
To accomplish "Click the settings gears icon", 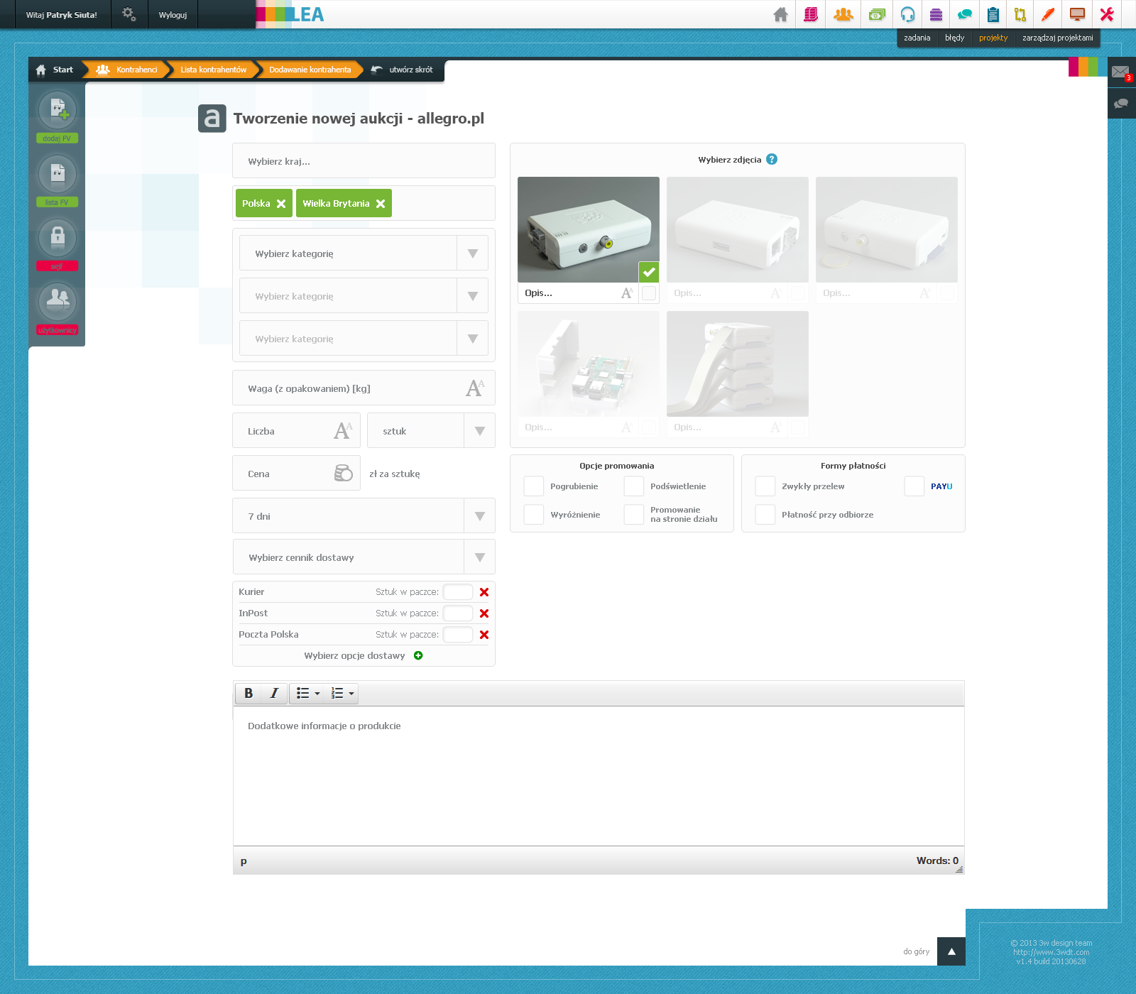I will [129, 14].
